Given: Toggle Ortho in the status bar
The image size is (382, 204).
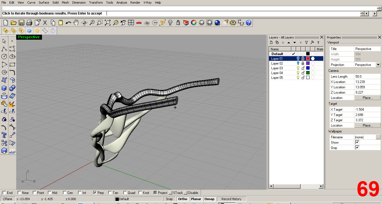Looking at the screenshot, I should (x=183, y=199).
